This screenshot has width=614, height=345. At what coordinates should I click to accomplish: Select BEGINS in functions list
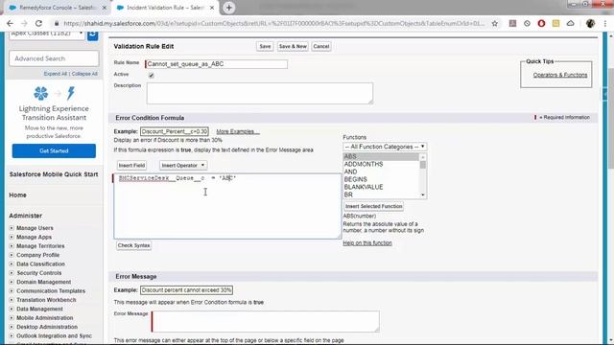click(381, 179)
